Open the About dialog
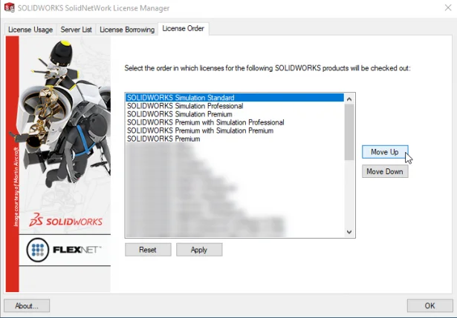The height and width of the screenshot is (318, 457). tap(27, 306)
